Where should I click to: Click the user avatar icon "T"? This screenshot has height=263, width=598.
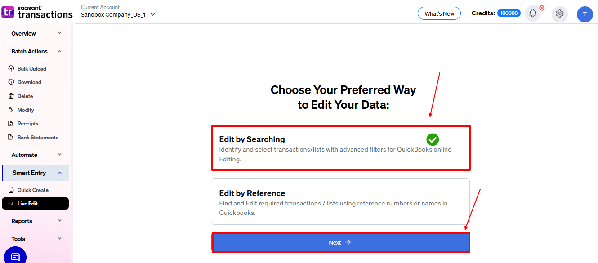pos(585,14)
